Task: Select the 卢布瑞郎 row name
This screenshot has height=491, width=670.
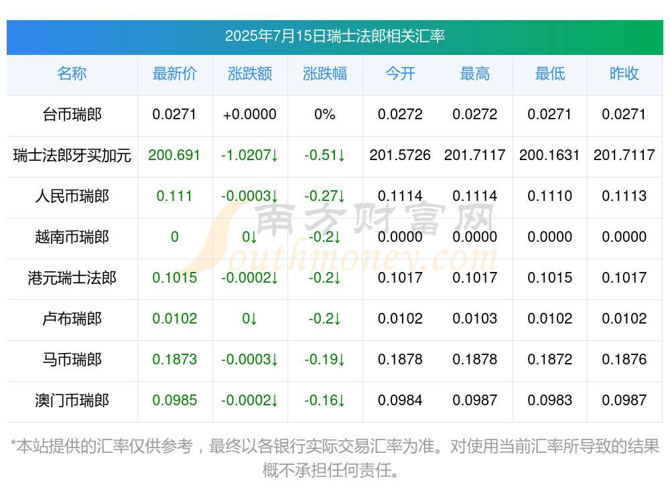Action: 72,319
